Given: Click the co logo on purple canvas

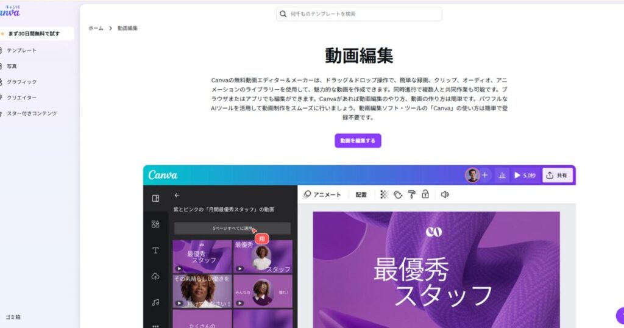Looking at the screenshot, I should click(434, 232).
